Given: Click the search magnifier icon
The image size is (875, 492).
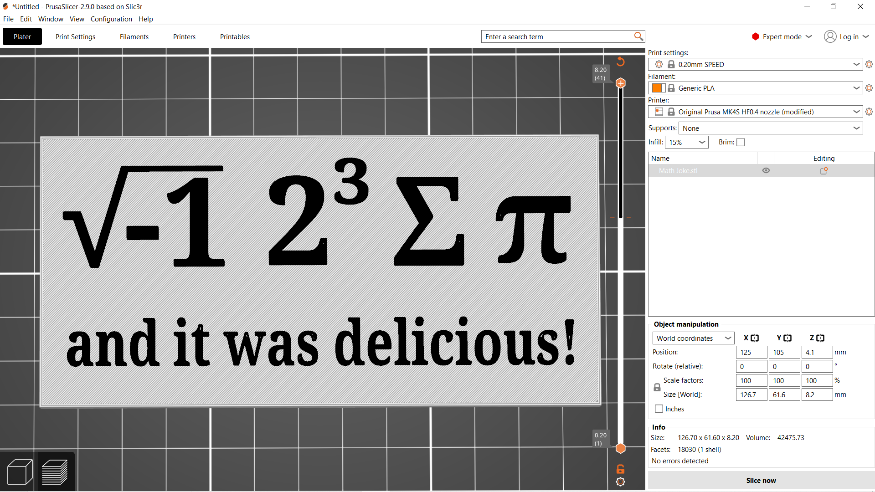Looking at the screenshot, I should click(x=638, y=36).
